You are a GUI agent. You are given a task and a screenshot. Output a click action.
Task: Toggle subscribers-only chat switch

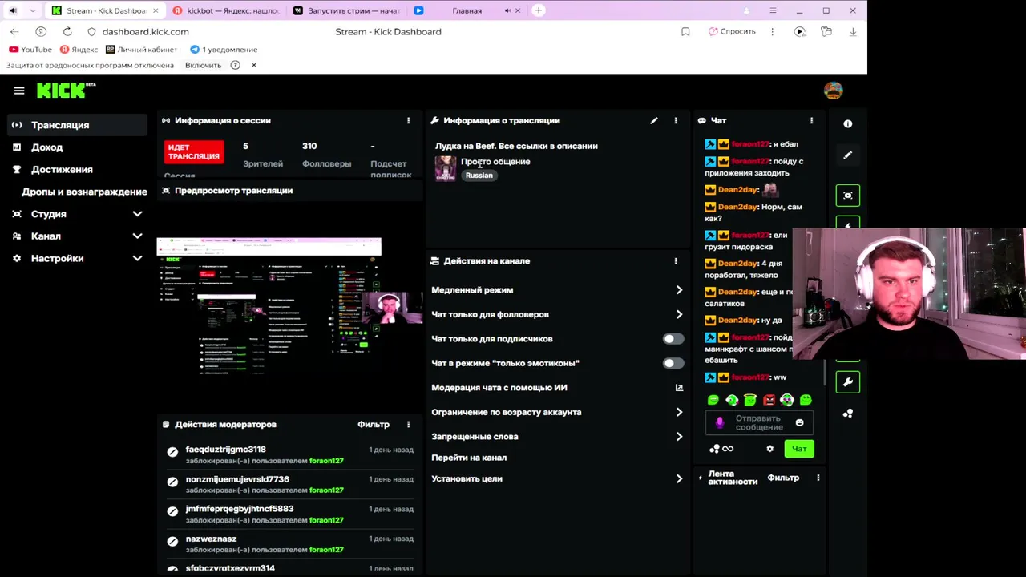pos(673,339)
